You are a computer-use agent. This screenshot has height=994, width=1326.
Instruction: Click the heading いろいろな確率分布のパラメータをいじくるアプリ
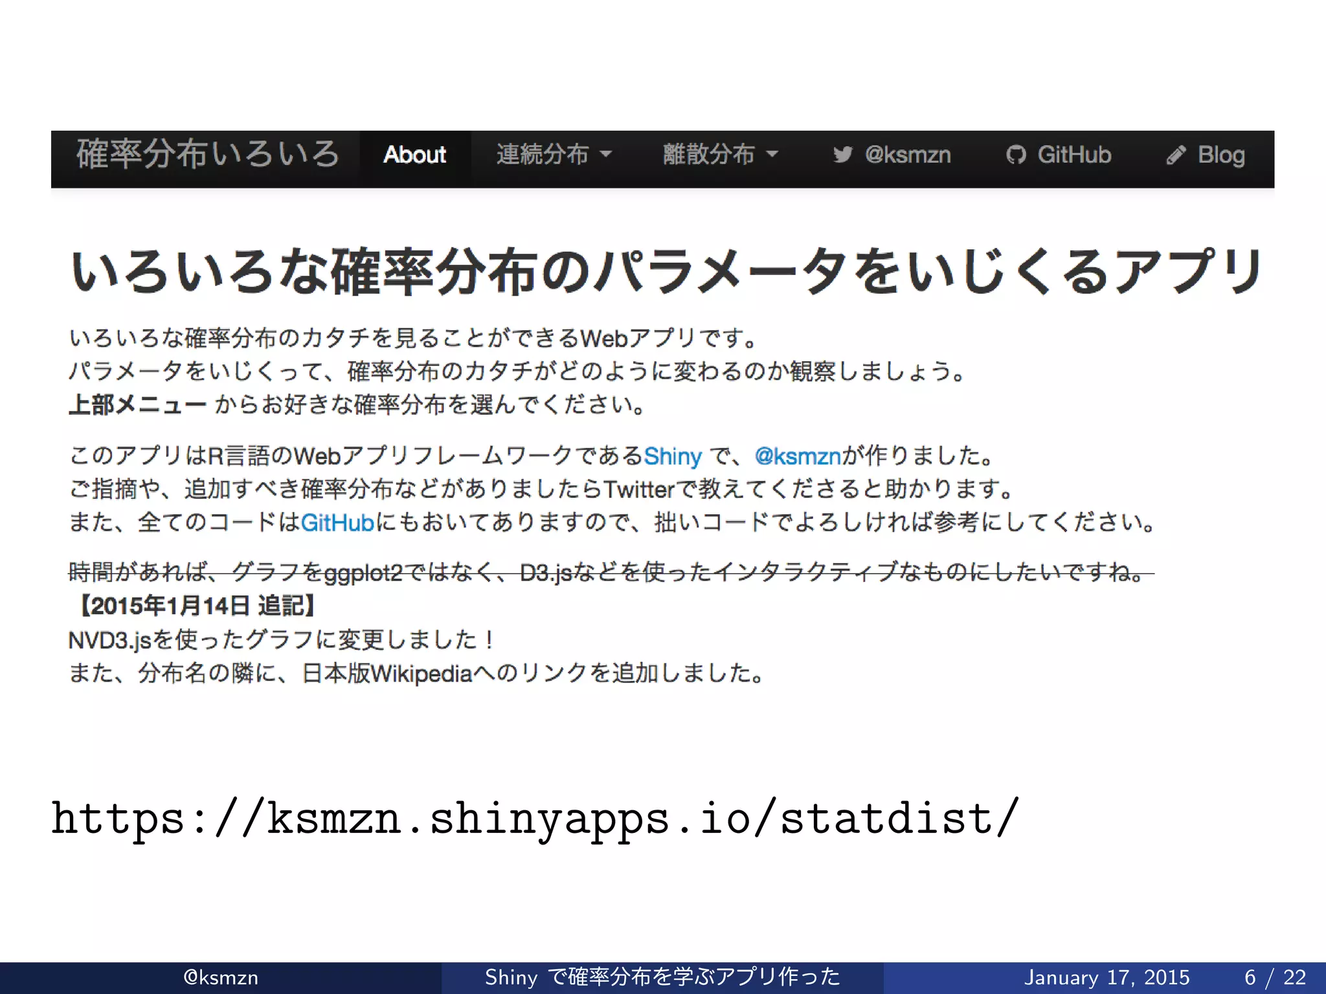[667, 272]
